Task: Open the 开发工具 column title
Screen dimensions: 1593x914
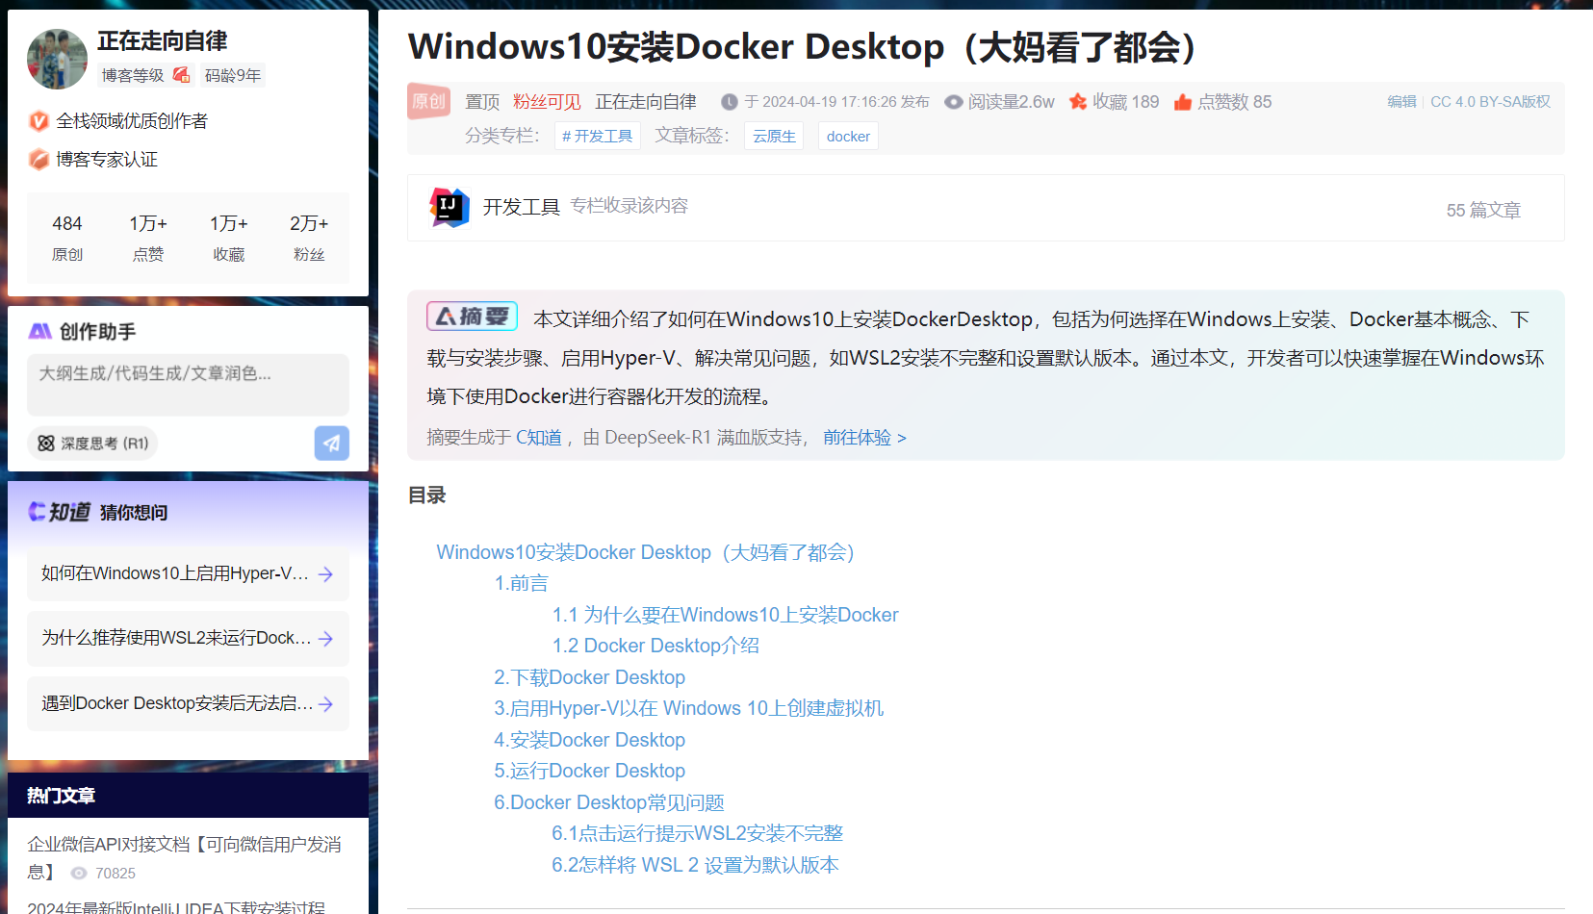Action: [522, 207]
